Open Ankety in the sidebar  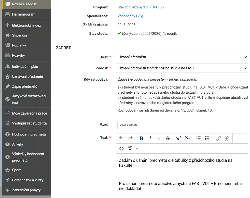click(26, 144)
